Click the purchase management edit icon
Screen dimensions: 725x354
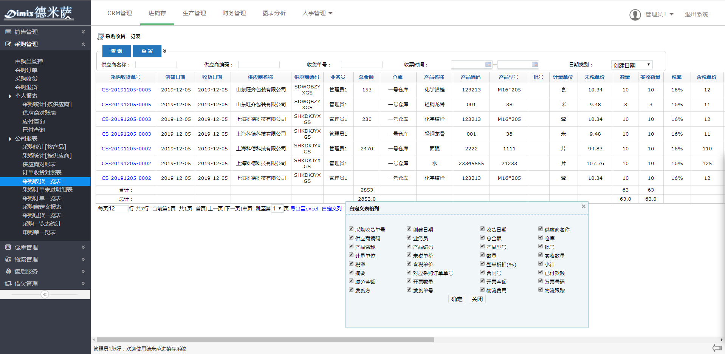tap(8, 44)
